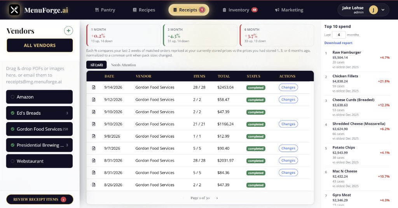Add a new vendor with plus icon
The width and height of the screenshot is (398, 208).
point(68,31)
